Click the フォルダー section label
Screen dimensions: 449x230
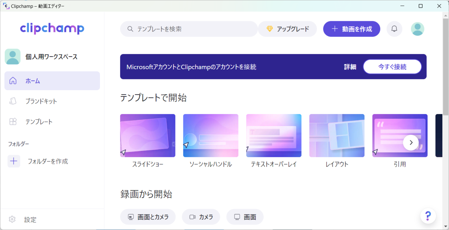[x=19, y=144]
